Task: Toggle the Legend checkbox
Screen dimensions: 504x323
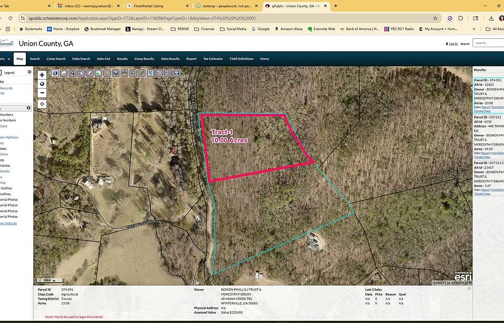Action: (1, 72)
